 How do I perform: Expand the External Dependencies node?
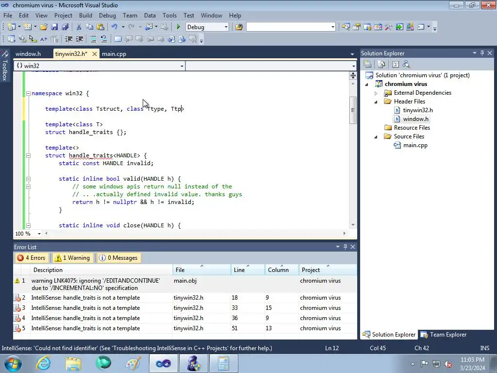[376, 93]
